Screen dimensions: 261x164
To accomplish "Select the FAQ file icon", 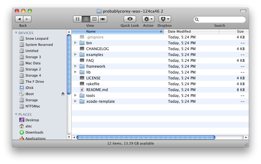I will click(82, 60).
